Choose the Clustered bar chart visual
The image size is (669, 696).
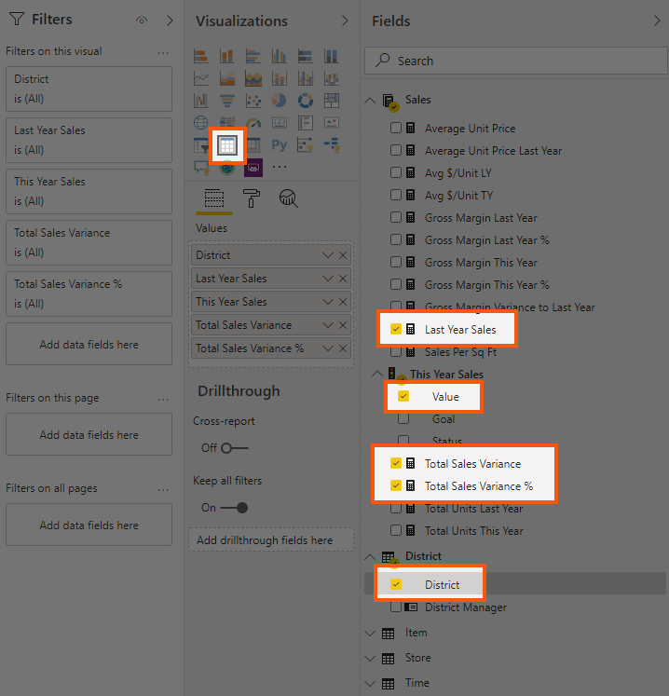coord(253,57)
